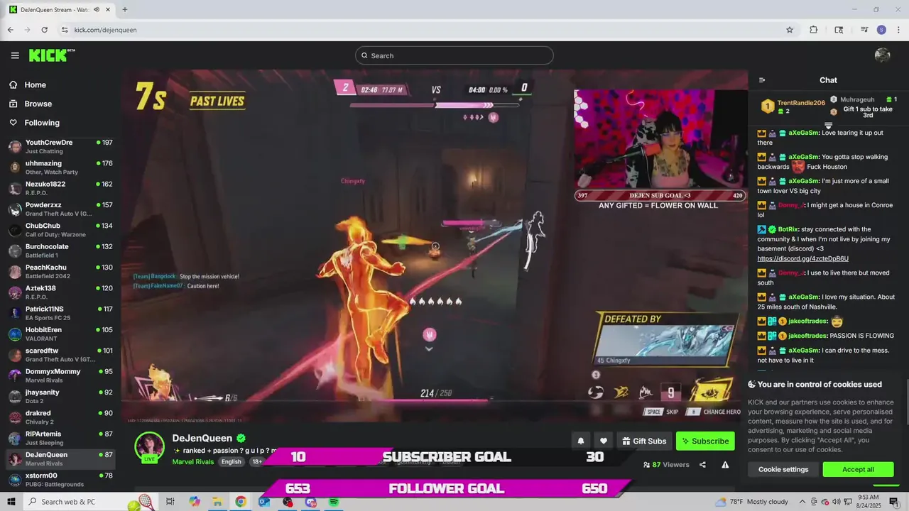Open PeachKachu channel in sidebar
Image resolution: width=909 pixels, height=511 pixels.
click(x=60, y=272)
